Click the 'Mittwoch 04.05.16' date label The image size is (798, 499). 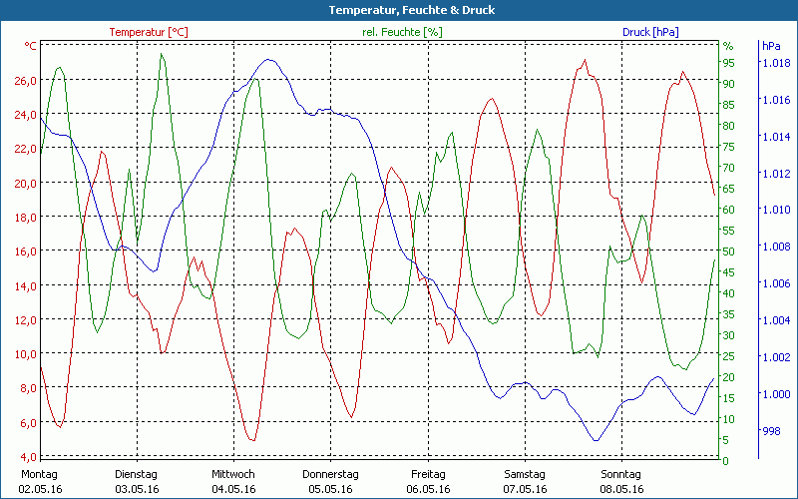(x=233, y=482)
